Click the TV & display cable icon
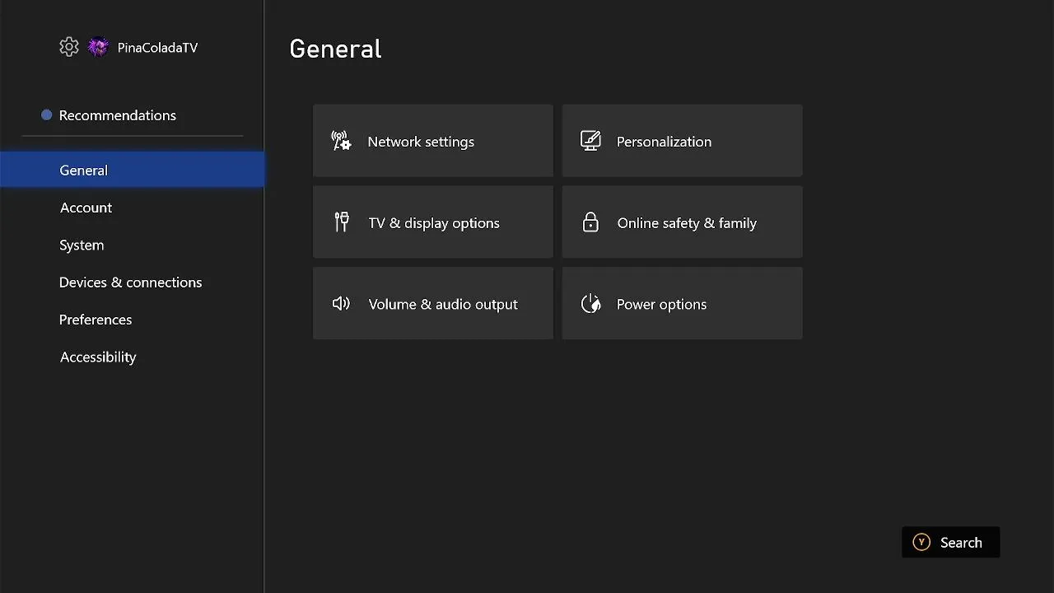1054x593 pixels. (x=342, y=222)
